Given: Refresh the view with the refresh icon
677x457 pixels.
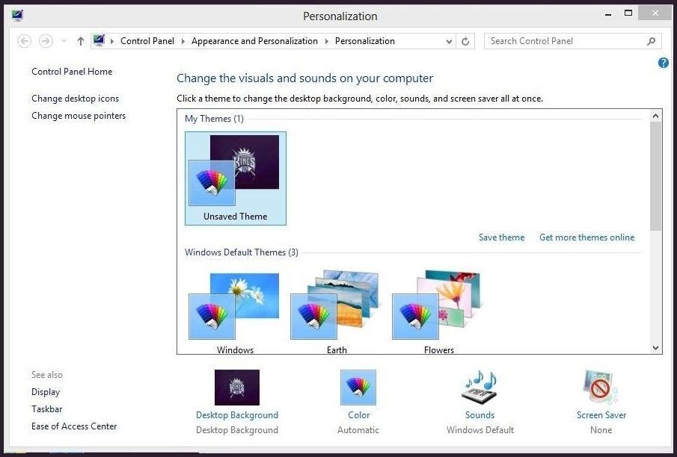Looking at the screenshot, I should pyautogui.click(x=465, y=41).
